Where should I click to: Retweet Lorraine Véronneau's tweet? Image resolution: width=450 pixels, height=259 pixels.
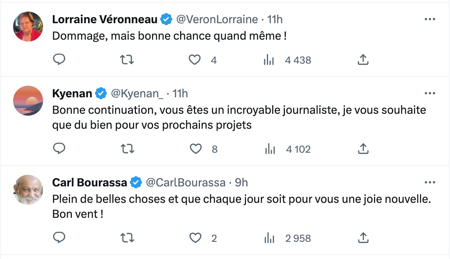[127, 60]
